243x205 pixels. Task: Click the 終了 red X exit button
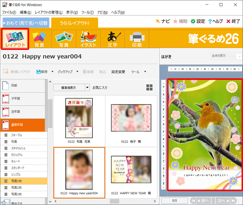[x=228, y=21]
